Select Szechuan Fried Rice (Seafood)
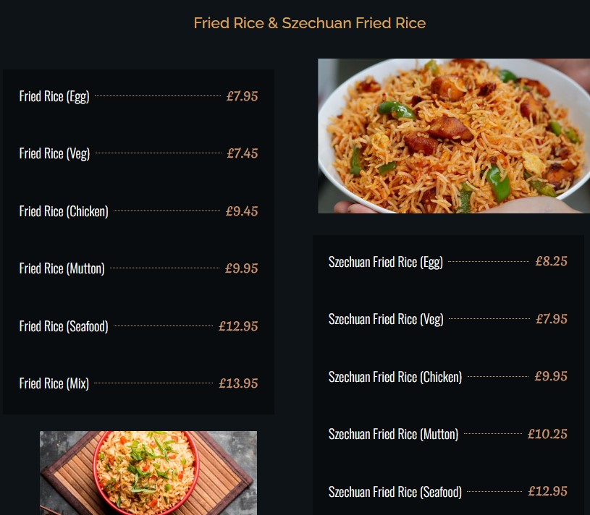Viewport: 590px width, 515px height. 395,492
